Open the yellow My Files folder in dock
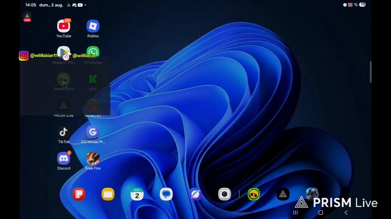Image resolution: width=391 pixels, height=219 pixels. (x=108, y=194)
